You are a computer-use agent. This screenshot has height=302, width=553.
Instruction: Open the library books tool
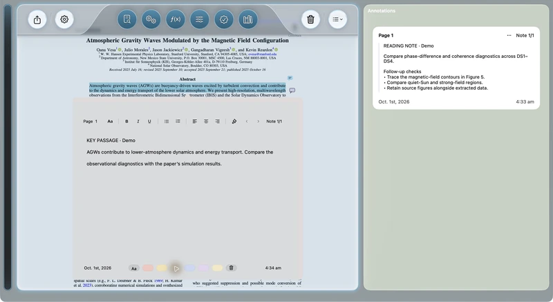[248, 19]
